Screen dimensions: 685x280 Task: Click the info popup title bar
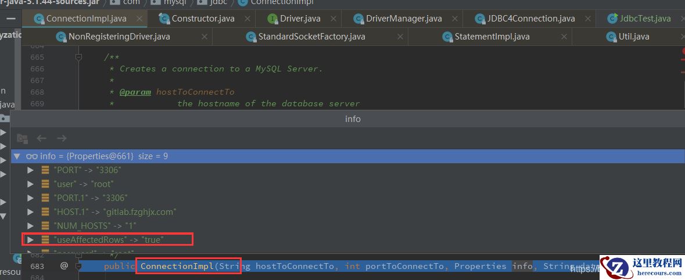(348, 119)
